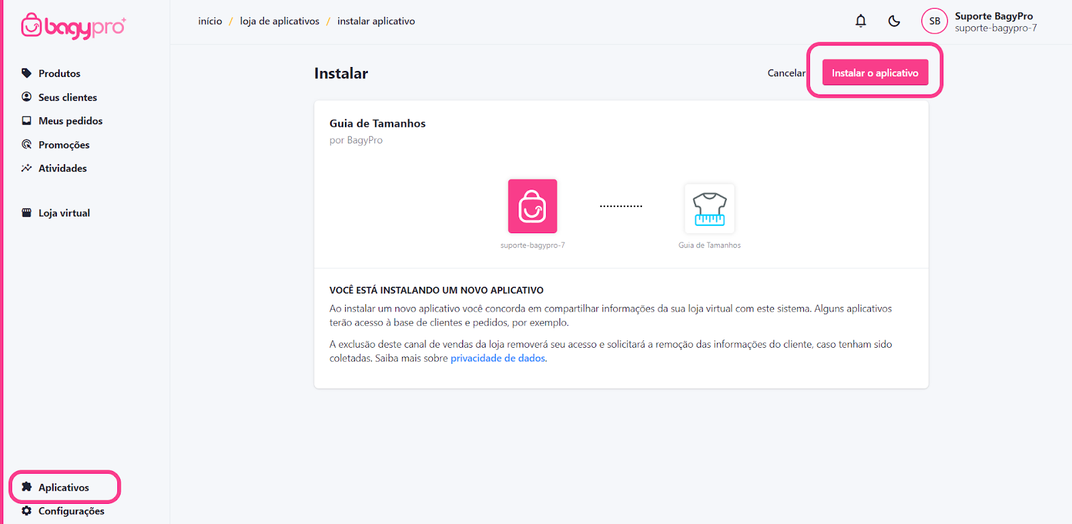This screenshot has width=1072, height=524.
Task: Click the Meus pedidos inbox icon
Action: click(x=27, y=121)
